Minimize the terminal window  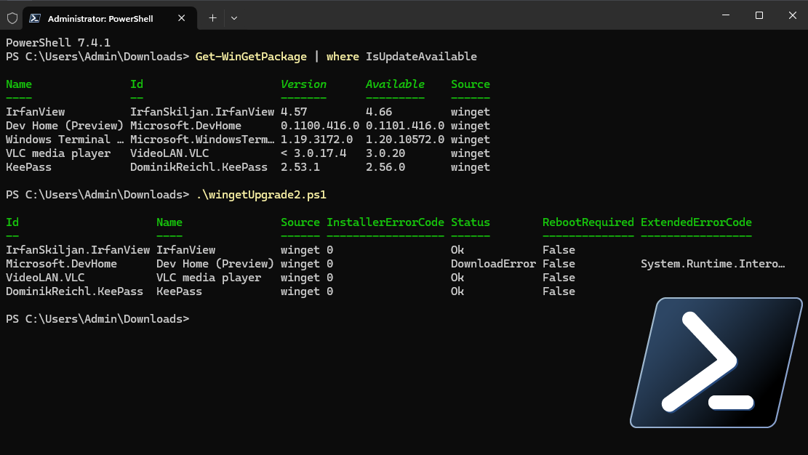coord(726,15)
